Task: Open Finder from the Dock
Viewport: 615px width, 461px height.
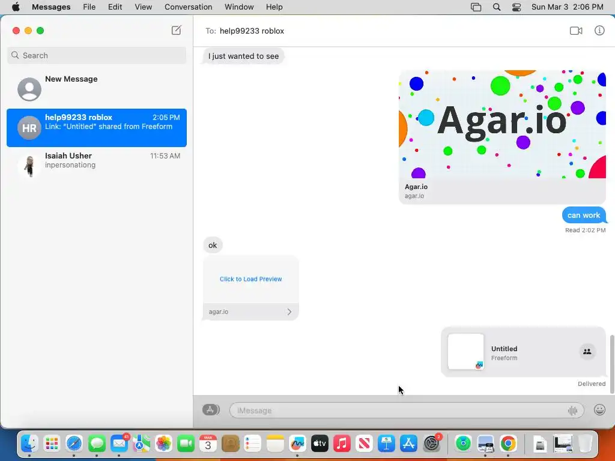Action: click(29, 444)
